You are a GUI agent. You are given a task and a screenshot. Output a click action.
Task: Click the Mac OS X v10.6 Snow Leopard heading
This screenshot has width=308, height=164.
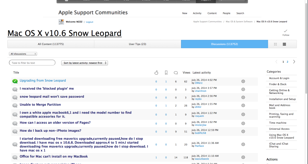tap(64, 33)
